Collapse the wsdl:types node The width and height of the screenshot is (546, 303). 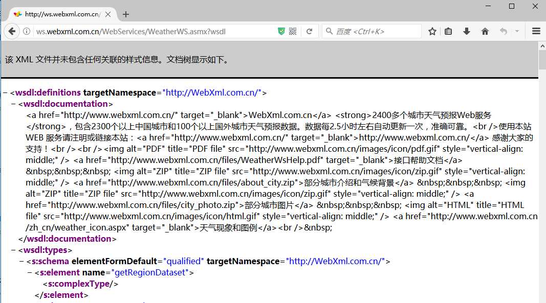[x=13, y=250]
